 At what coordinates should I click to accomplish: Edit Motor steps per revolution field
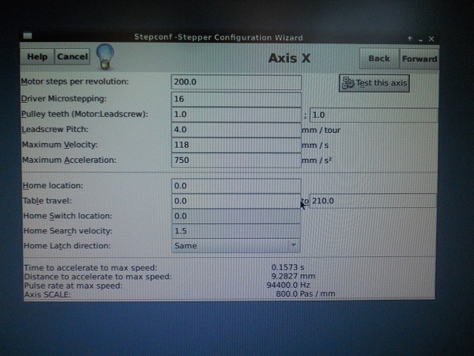(236, 82)
